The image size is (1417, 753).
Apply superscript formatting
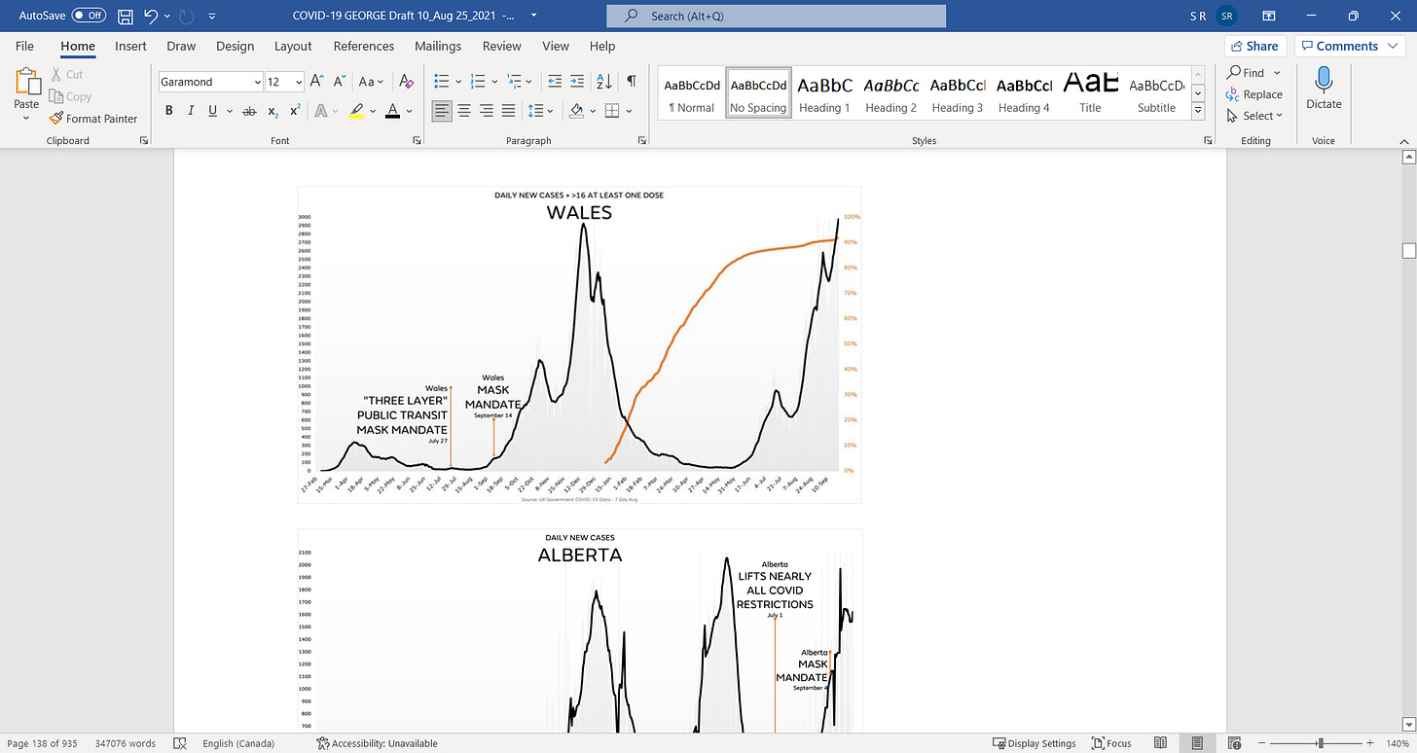(x=295, y=111)
